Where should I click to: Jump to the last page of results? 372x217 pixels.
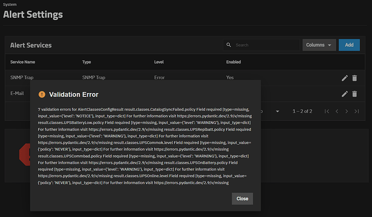(x=356, y=111)
